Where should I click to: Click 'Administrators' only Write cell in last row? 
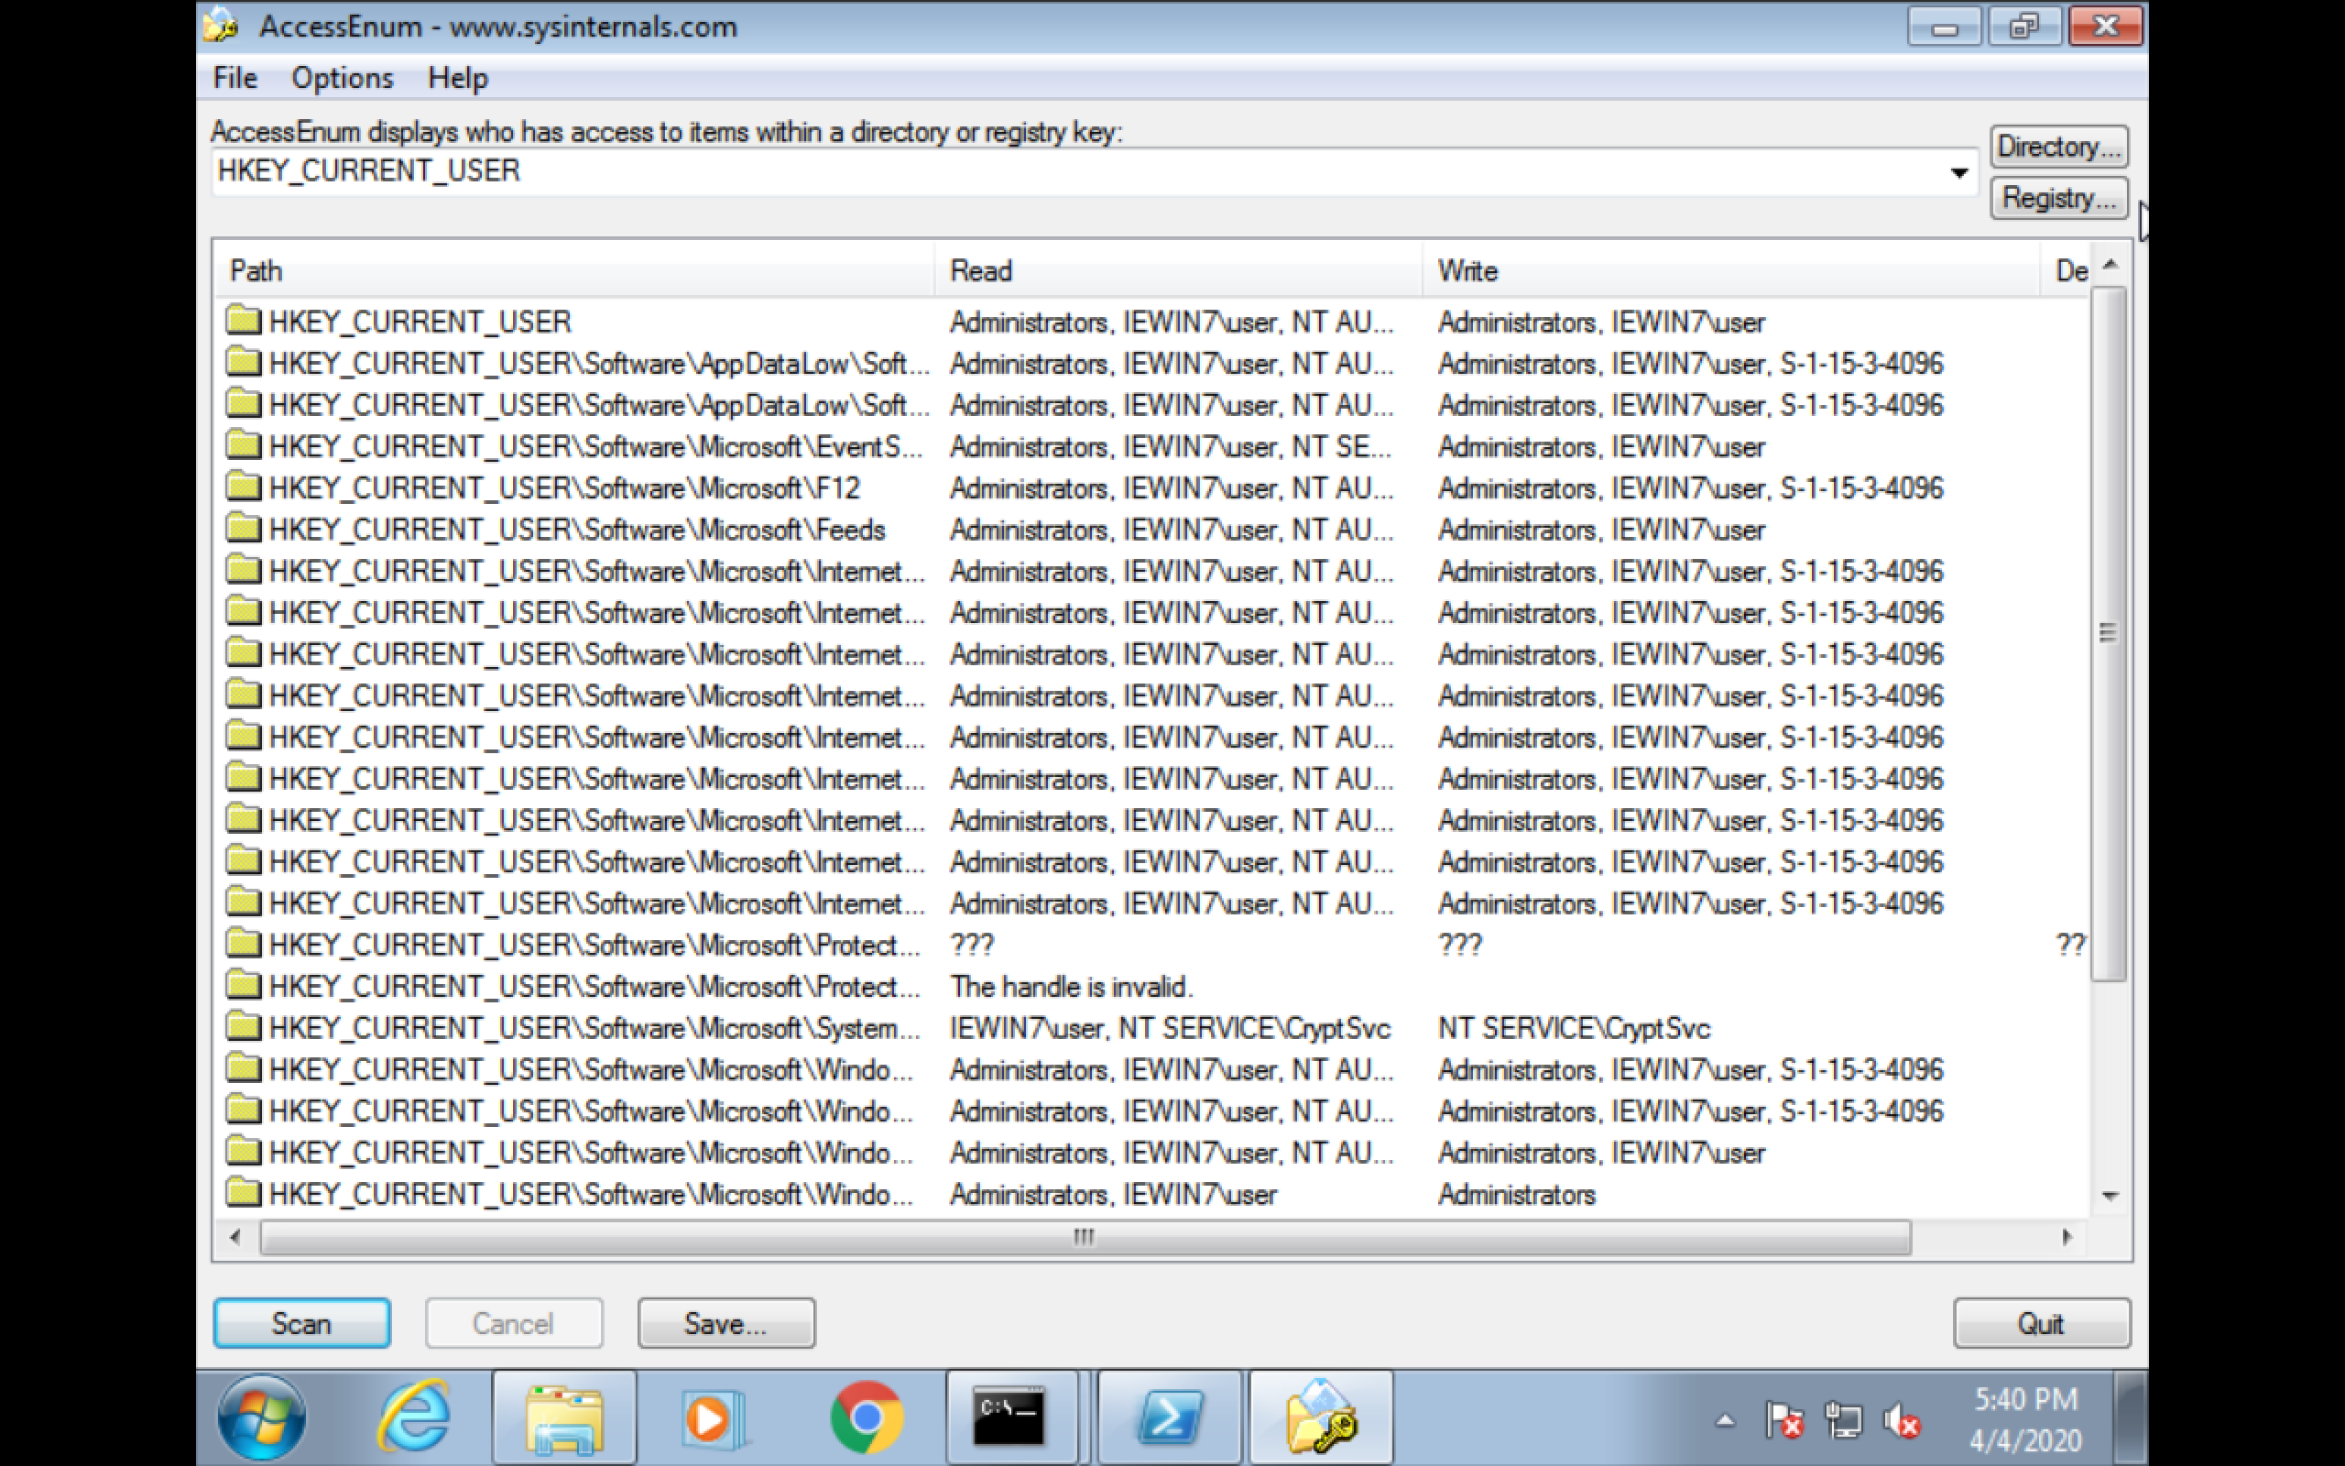click(1517, 1195)
